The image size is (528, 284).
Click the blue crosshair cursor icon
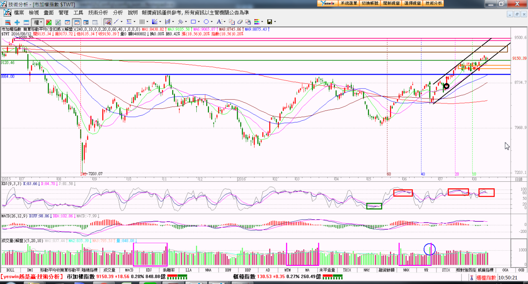(x=17, y=22)
